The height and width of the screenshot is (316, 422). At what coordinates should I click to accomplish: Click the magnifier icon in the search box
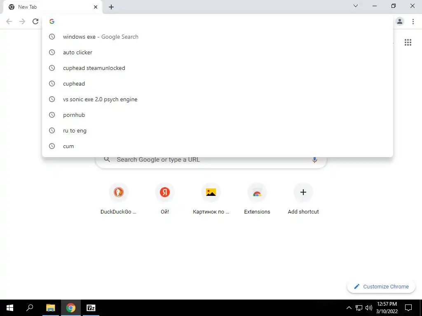coord(107,160)
